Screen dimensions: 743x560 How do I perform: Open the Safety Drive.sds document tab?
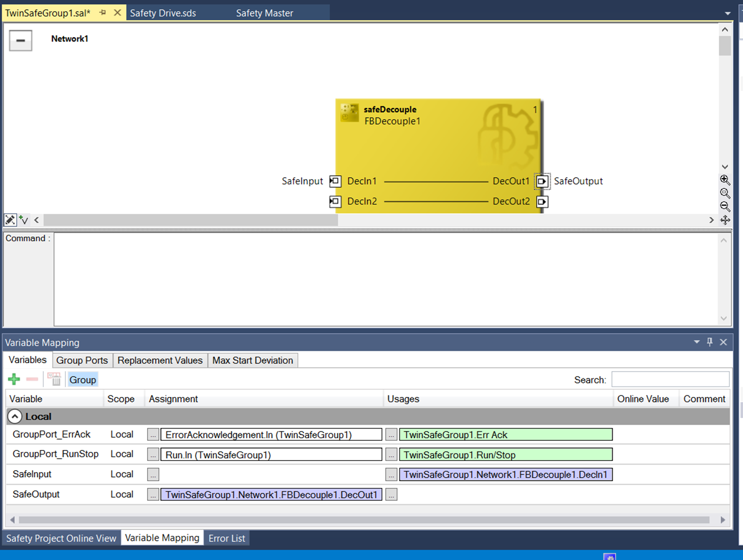(163, 13)
